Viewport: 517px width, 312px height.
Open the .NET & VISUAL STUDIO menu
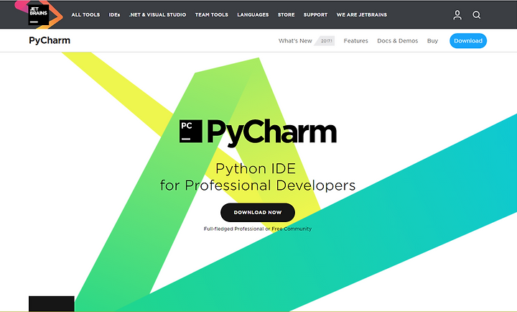click(157, 15)
